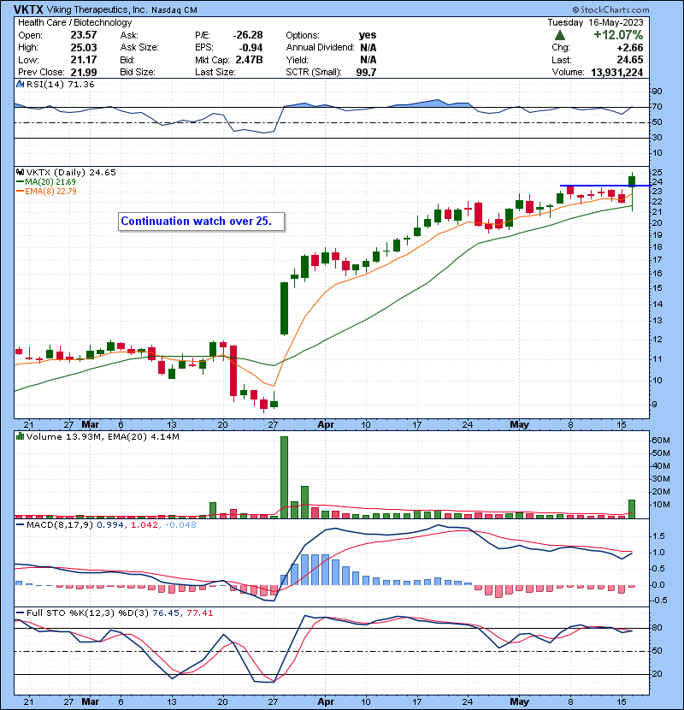Click the Mkt Cap value 2.47B
This screenshot has height=710, width=684.
[x=249, y=60]
